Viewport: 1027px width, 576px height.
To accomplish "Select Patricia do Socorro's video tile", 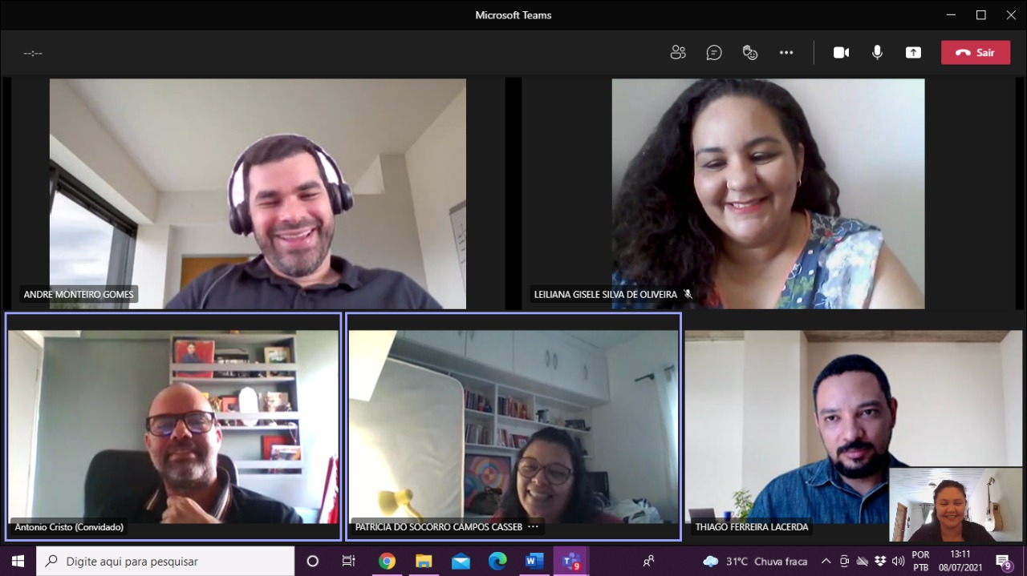I will click(513, 427).
